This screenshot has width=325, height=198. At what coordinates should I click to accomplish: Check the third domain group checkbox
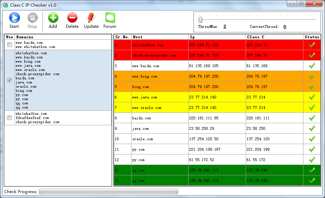coord(10,118)
